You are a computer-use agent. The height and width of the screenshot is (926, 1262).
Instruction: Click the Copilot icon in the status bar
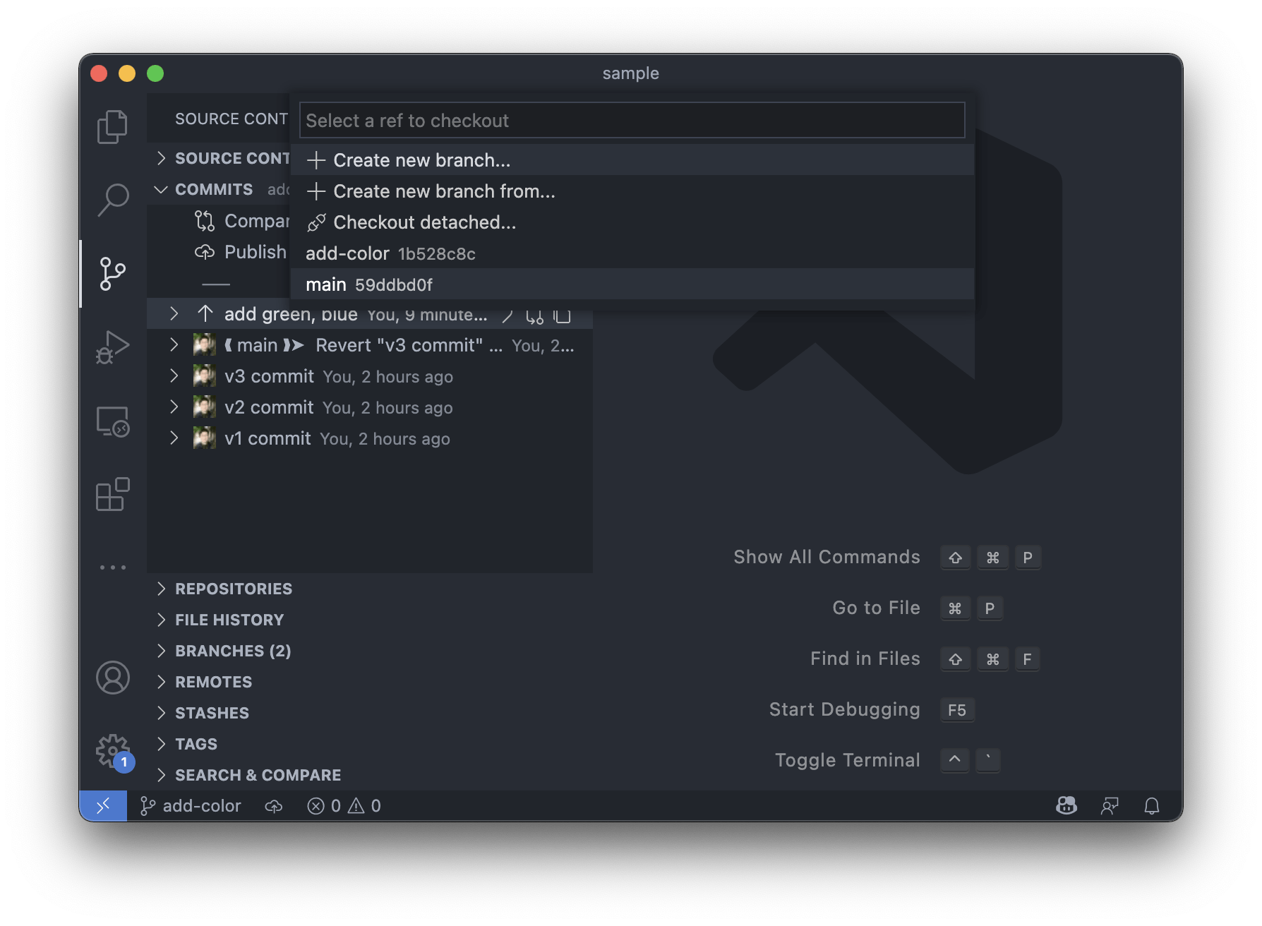pyautogui.click(x=1065, y=805)
